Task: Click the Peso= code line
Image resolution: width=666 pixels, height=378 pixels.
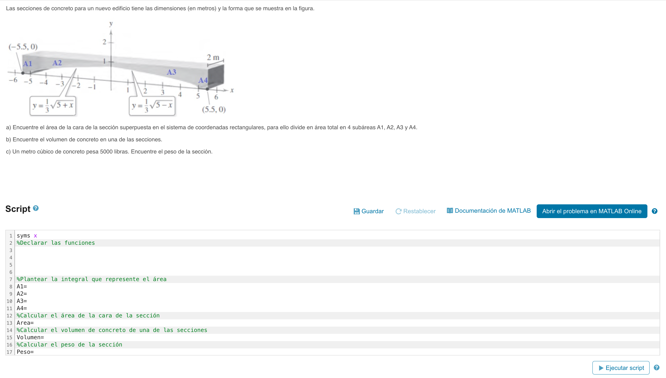Action: pos(337,352)
